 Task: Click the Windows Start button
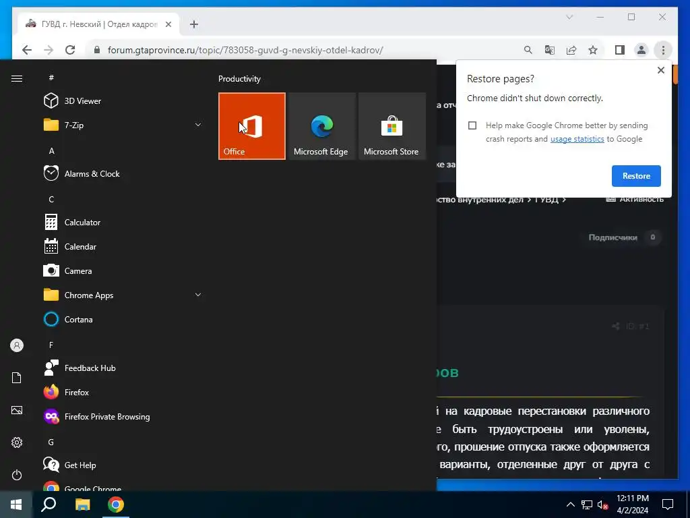click(16, 505)
